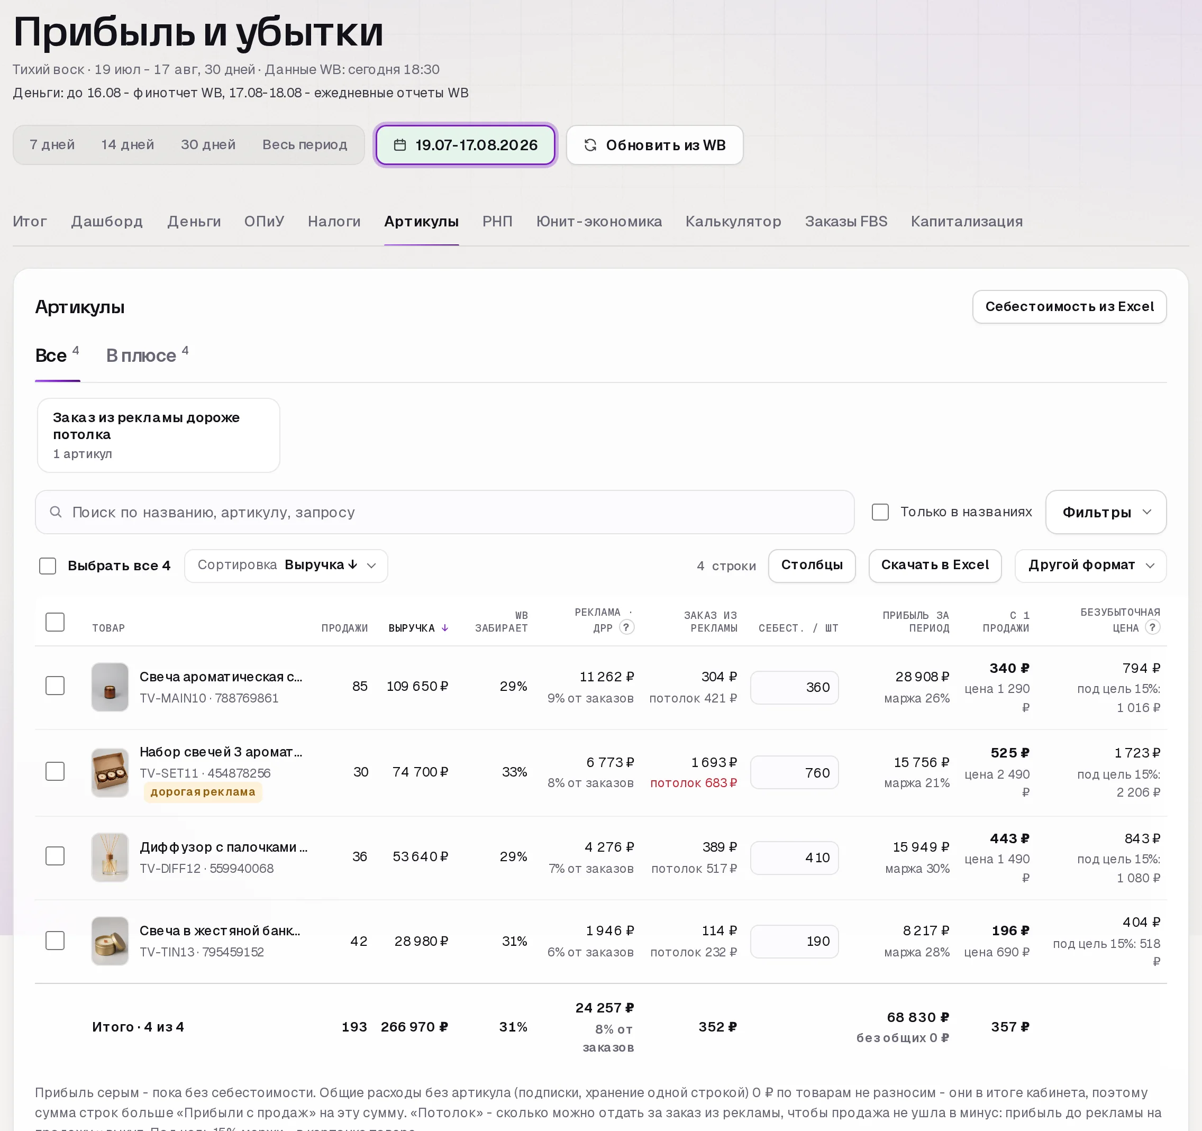Edit cost field with value 410
This screenshot has height=1131, width=1202.
(794, 858)
